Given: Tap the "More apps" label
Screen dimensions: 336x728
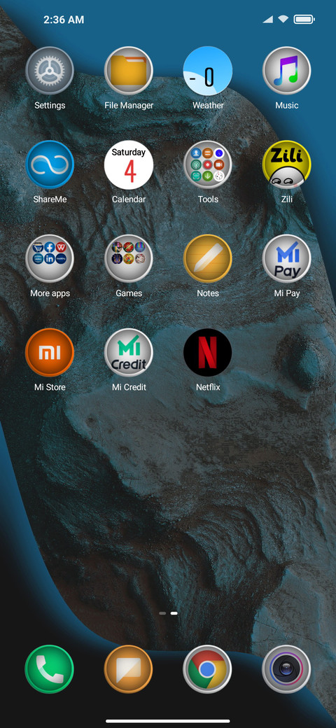Looking at the screenshot, I should tap(50, 293).
